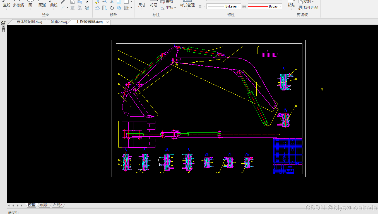Screen dimensions: 378x214
Task: Close the 工作装置图.dwg tab
Action: pos(108,22)
